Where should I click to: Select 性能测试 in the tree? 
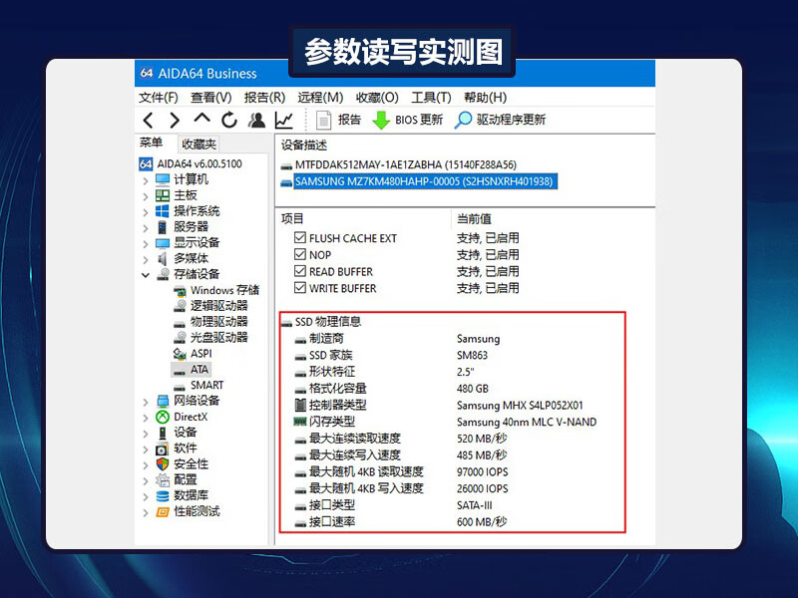pyautogui.click(x=188, y=511)
